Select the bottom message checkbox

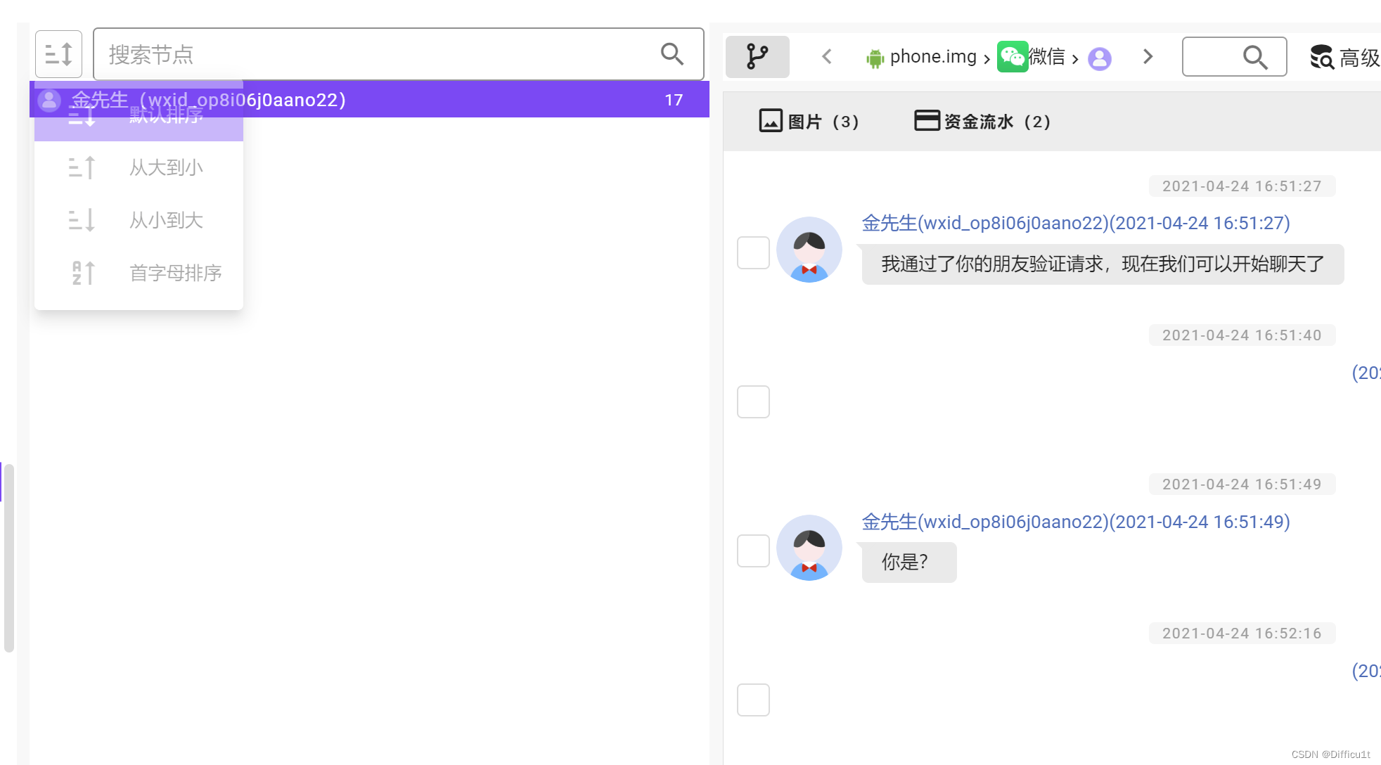tap(752, 700)
